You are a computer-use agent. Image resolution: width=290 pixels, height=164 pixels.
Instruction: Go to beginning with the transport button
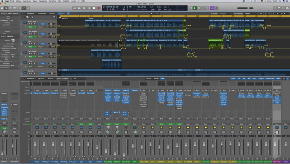coord(84,8)
